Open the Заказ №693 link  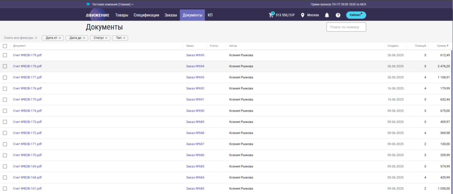(x=195, y=77)
